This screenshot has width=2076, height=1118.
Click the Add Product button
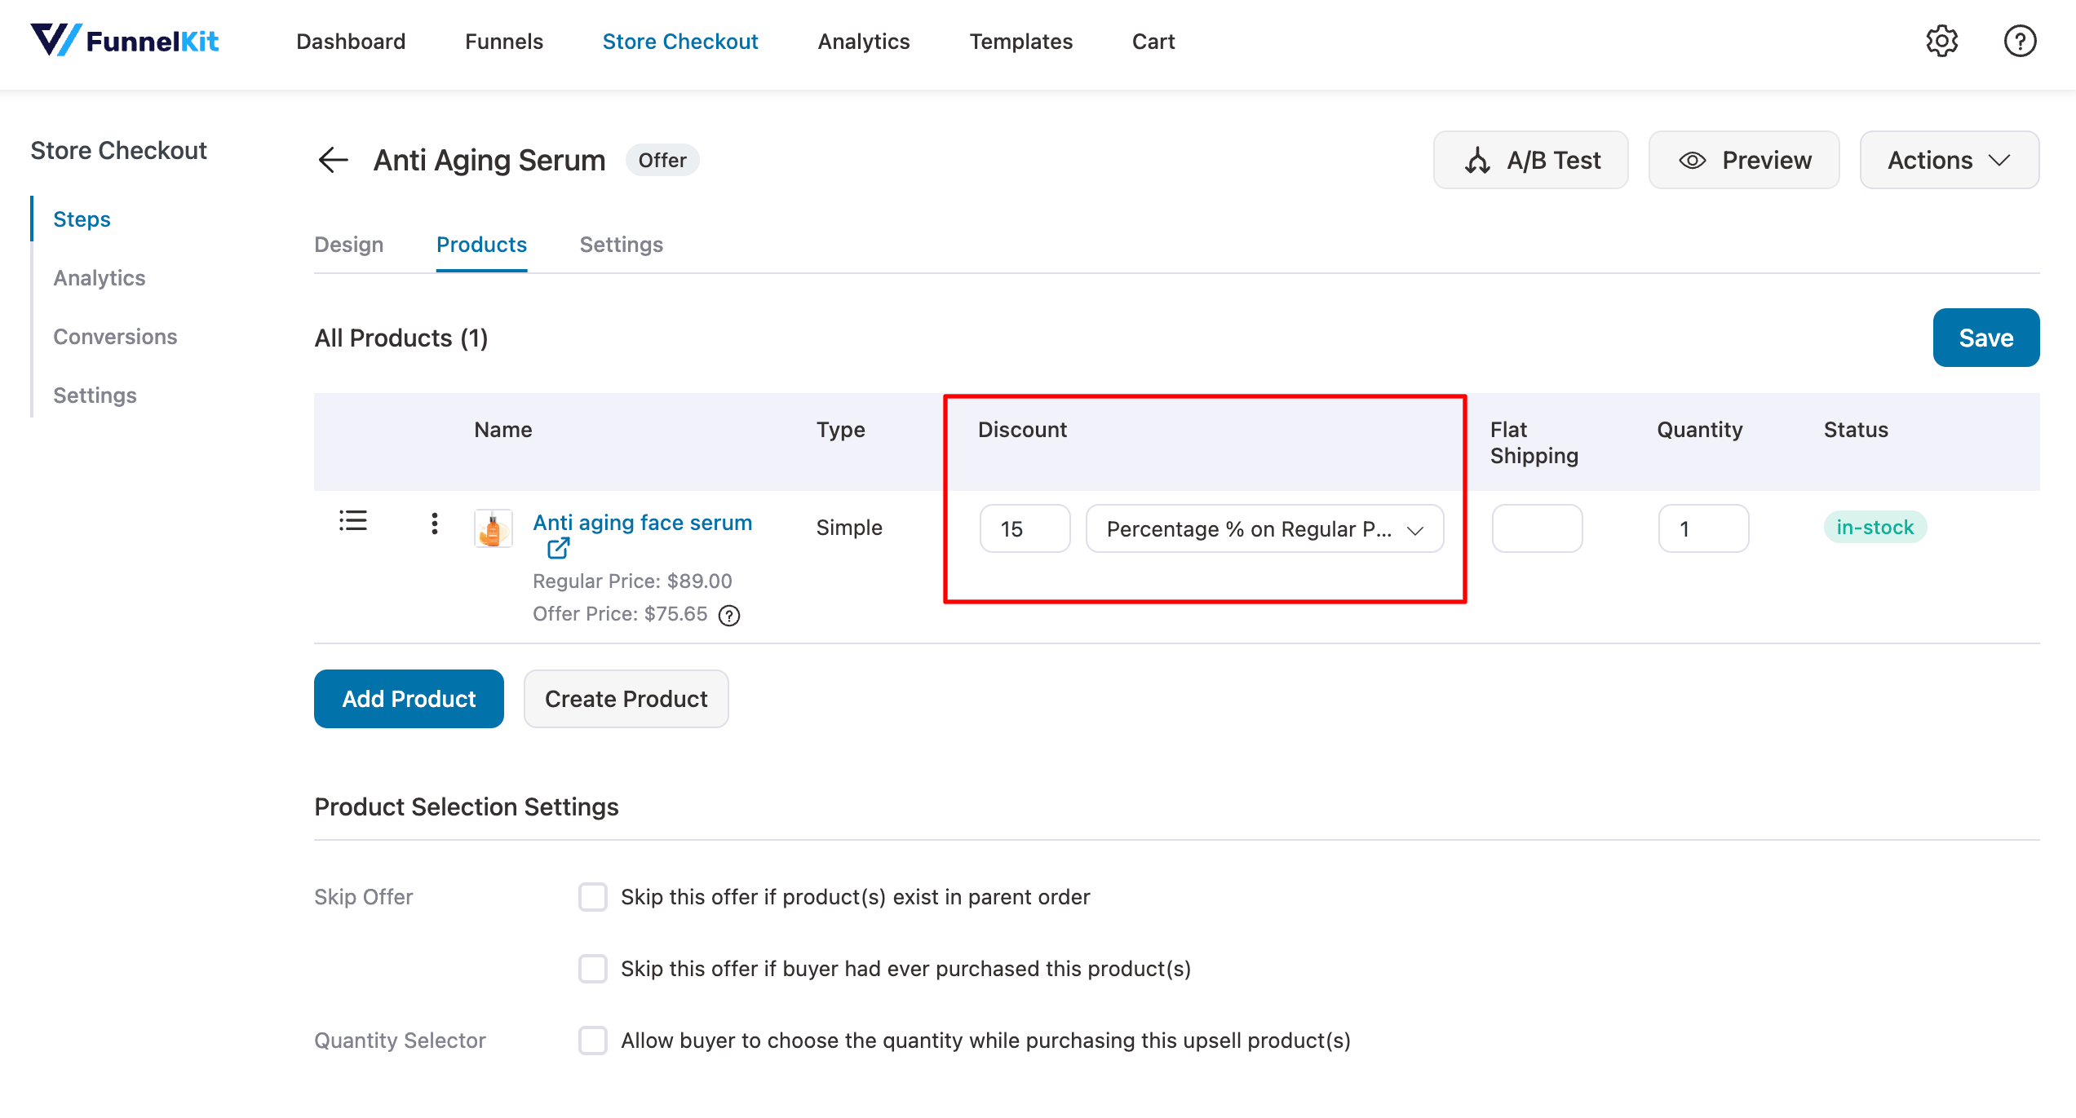pos(409,699)
